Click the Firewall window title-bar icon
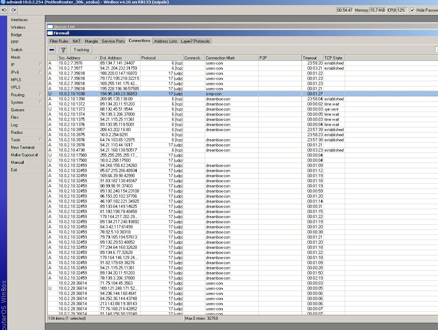Viewport: 438px width, 330px height. click(x=50, y=33)
